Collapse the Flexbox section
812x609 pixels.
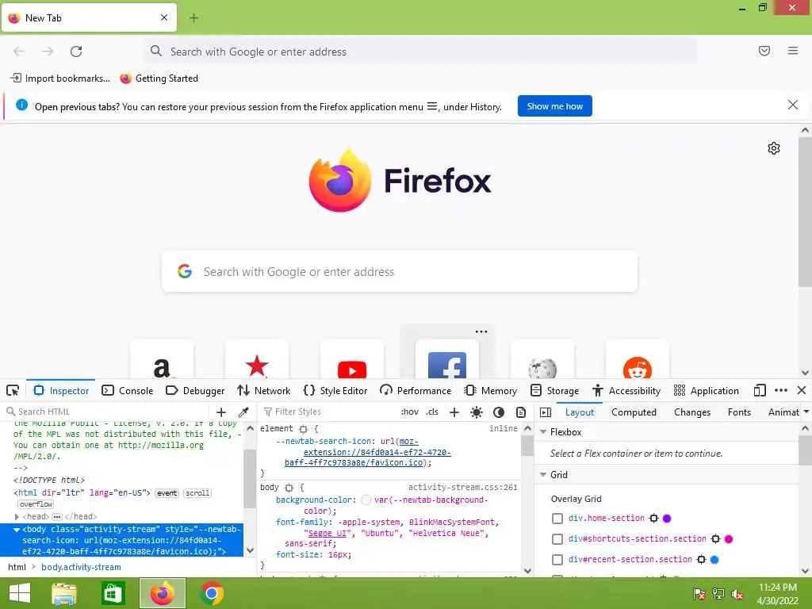[x=543, y=432]
